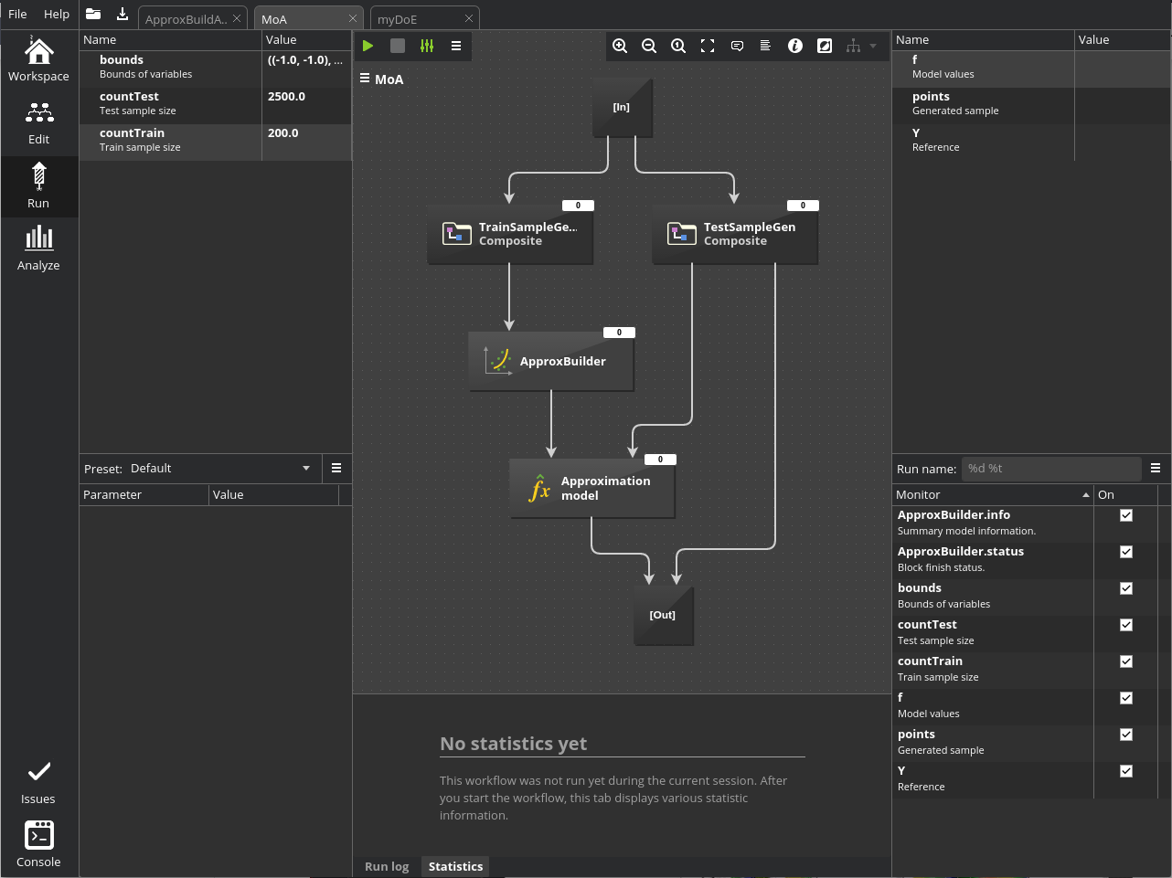Show the Issues panel
This screenshot has width=1172, height=878.
click(x=38, y=783)
